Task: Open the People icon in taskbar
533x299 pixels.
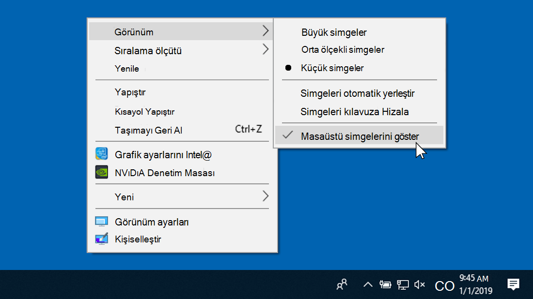Action: 342,284
